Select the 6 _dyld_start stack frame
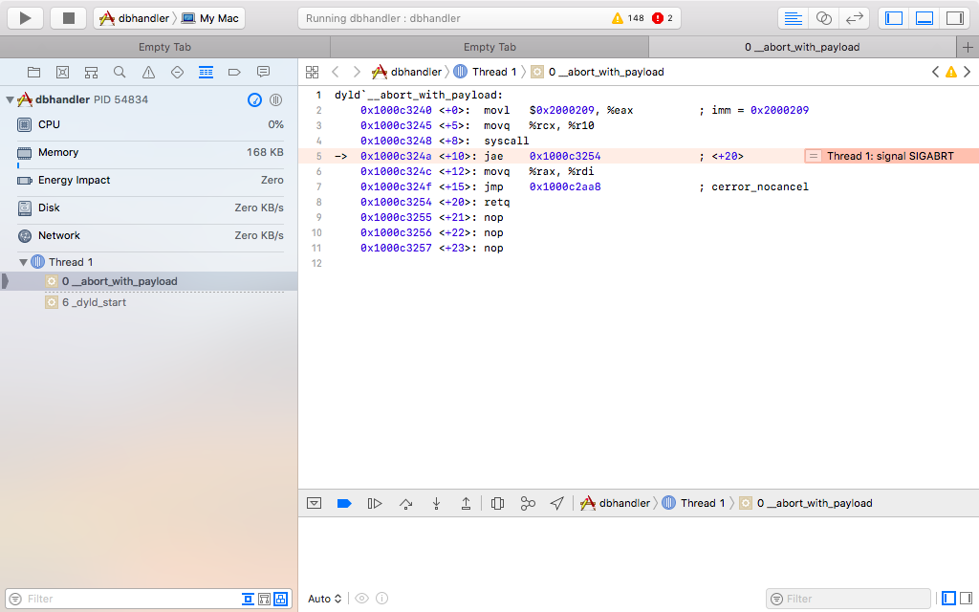The image size is (979, 612). [x=94, y=302]
